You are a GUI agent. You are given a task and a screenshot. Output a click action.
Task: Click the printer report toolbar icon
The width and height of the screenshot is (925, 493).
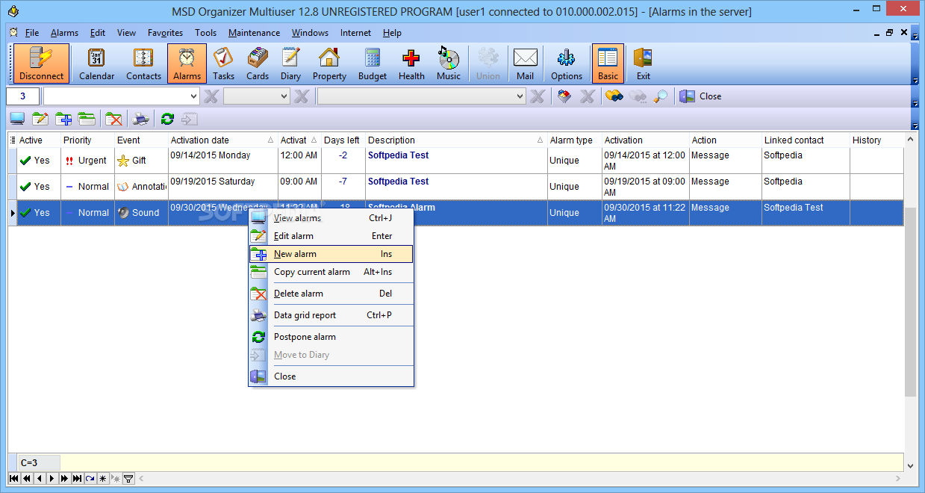140,118
